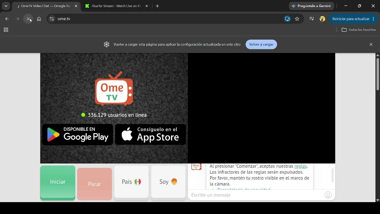380x214 pixels.
Task: Click the 336.129 usuarios en línea text
Action: (x=117, y=115)
